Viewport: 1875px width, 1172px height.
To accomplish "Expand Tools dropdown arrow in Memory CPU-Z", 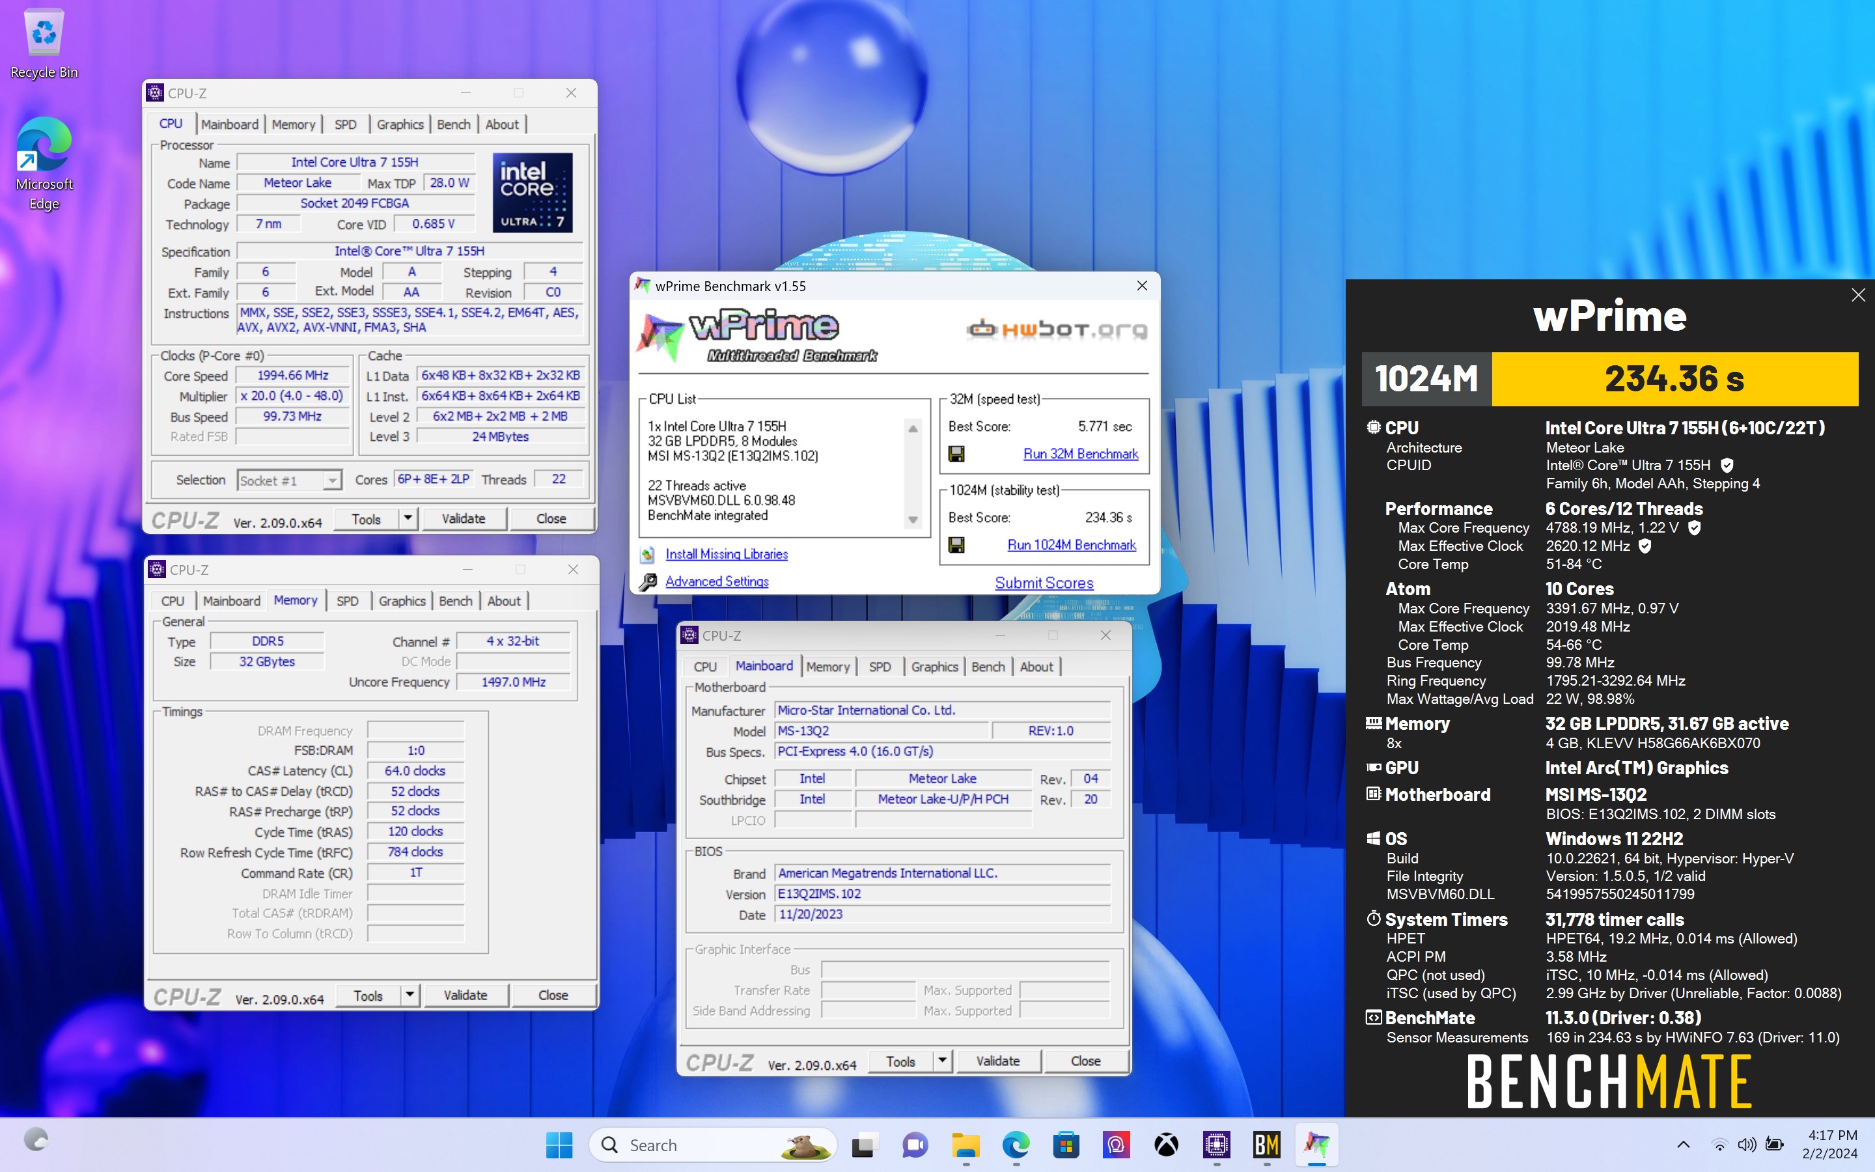I will point(410,996).
